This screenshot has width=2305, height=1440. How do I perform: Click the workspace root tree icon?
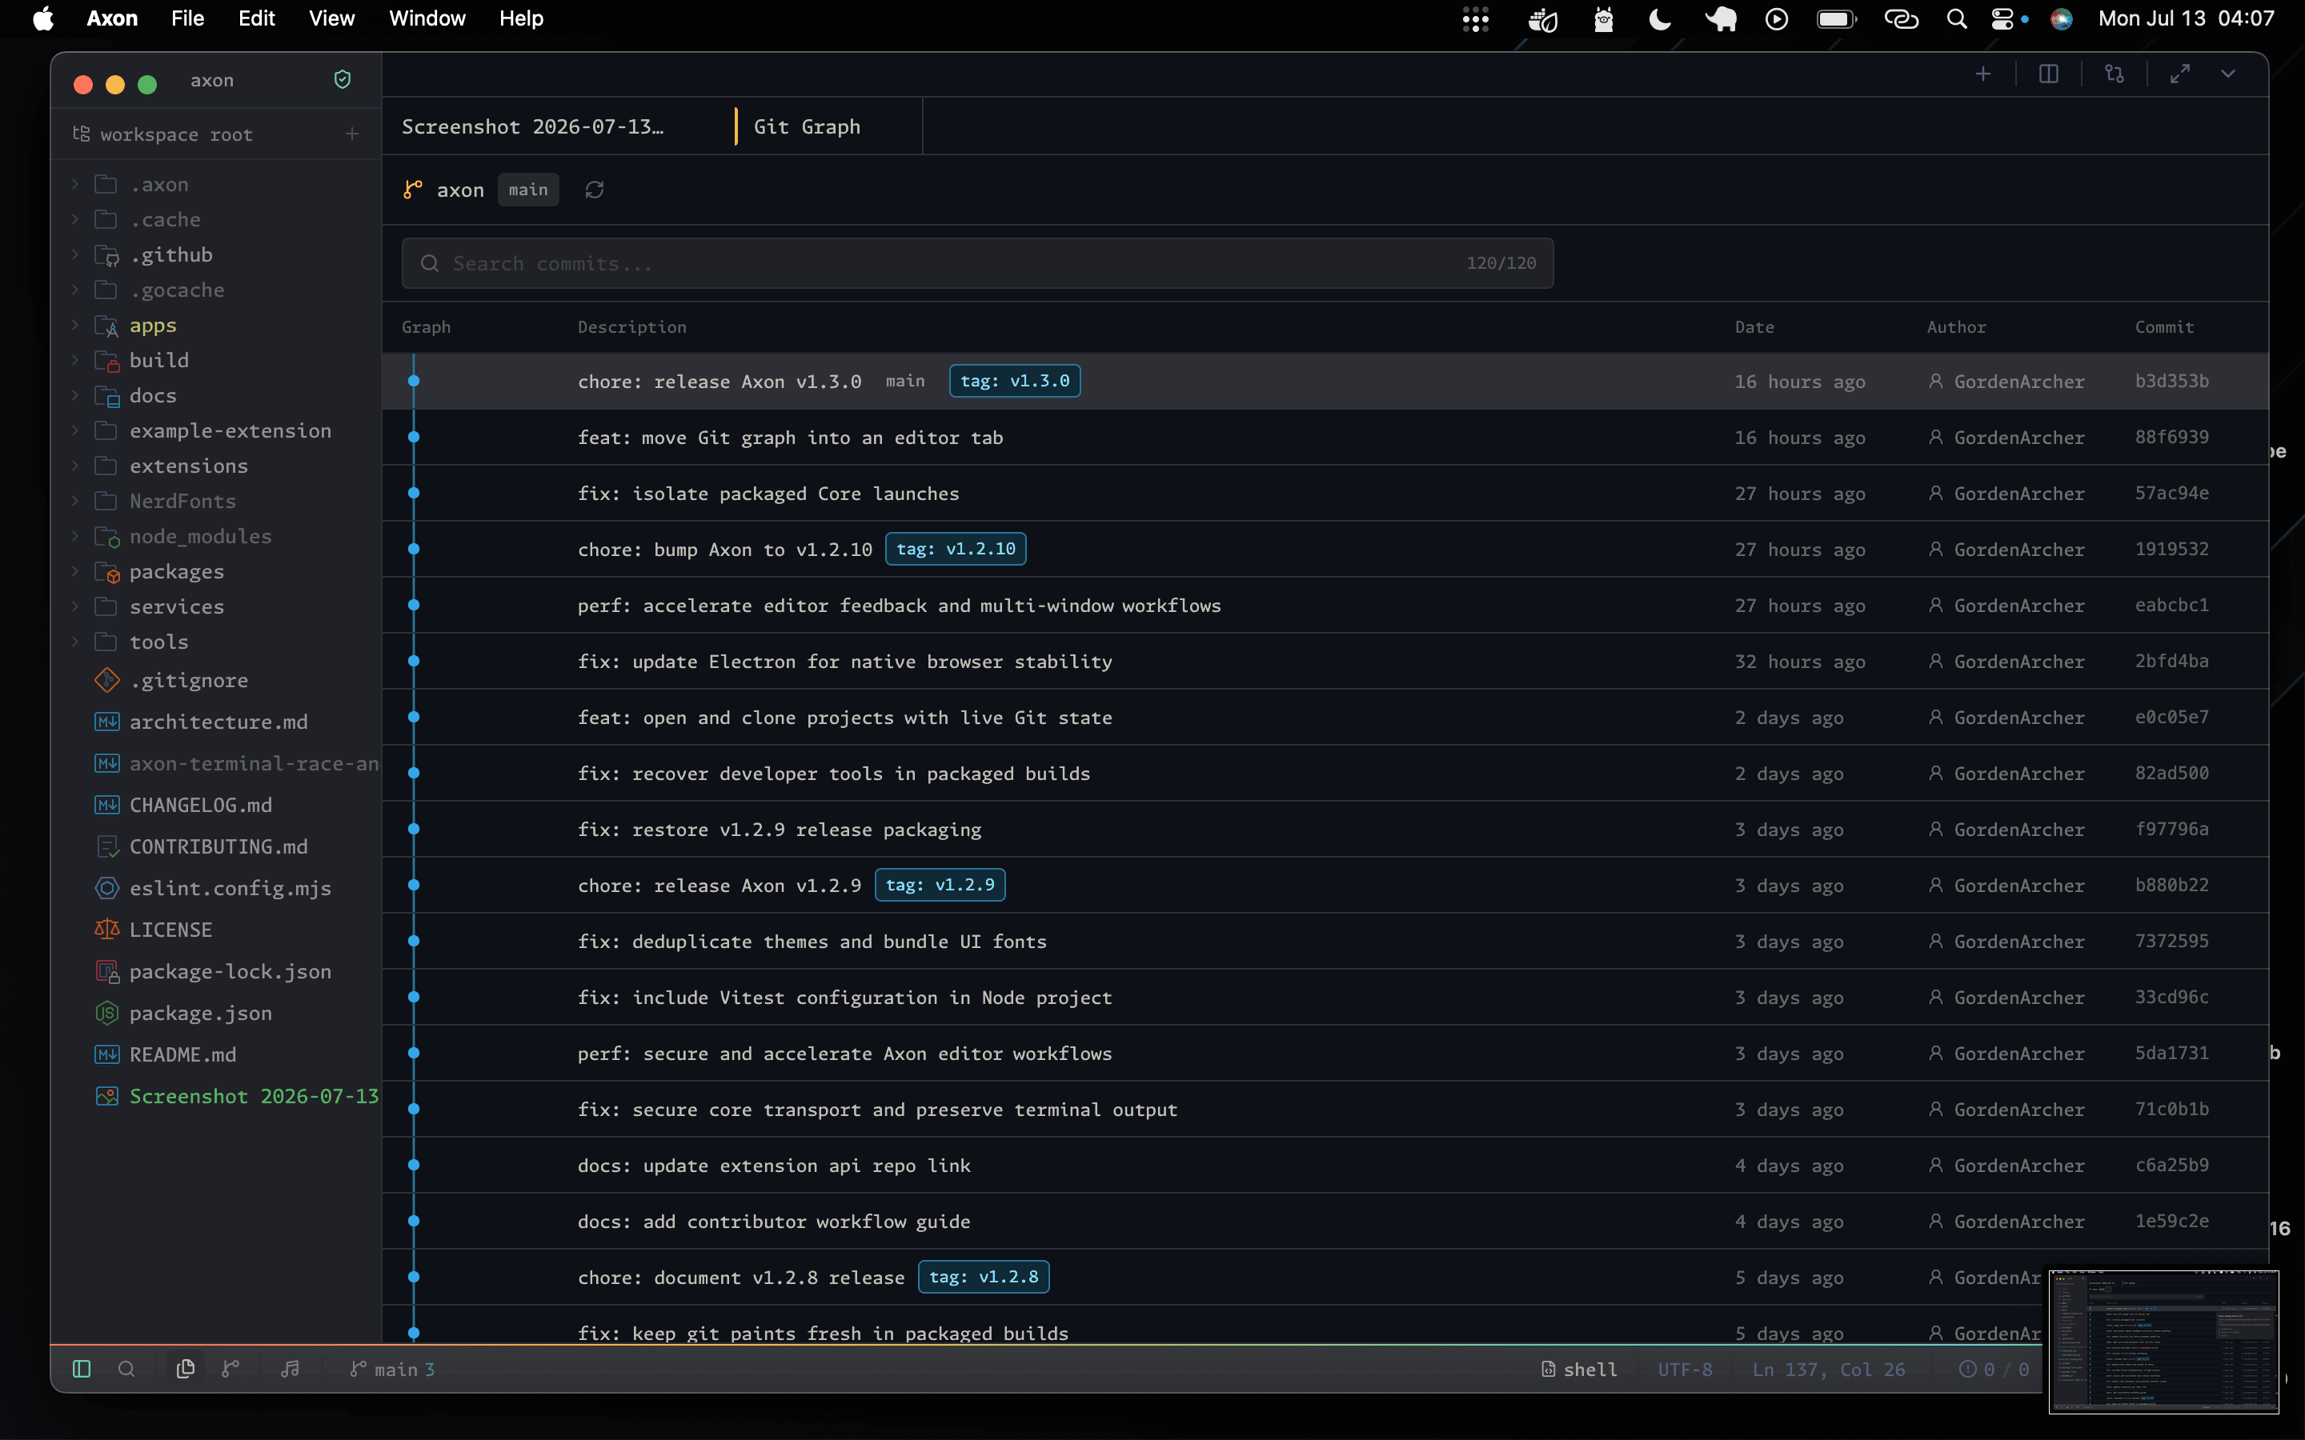(x=82, y=134)
